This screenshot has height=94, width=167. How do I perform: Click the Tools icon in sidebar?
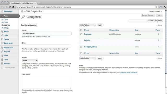pyautogui.click(x=2, y=60)
